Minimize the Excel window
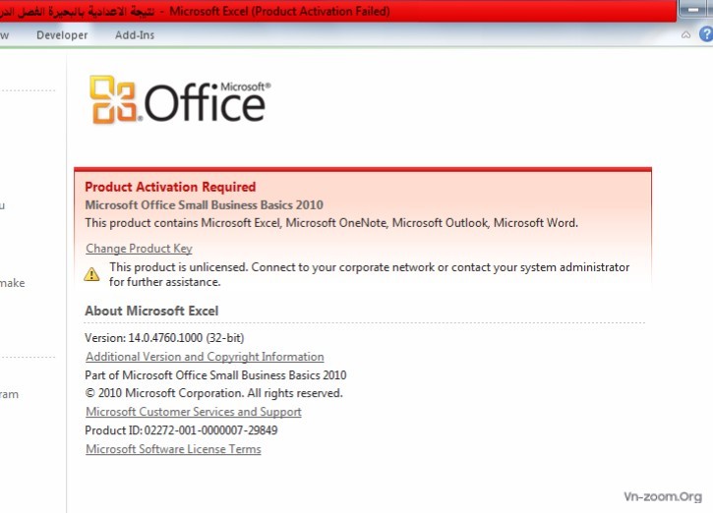This screenshot has height=513, width=713. click(691, 11)
